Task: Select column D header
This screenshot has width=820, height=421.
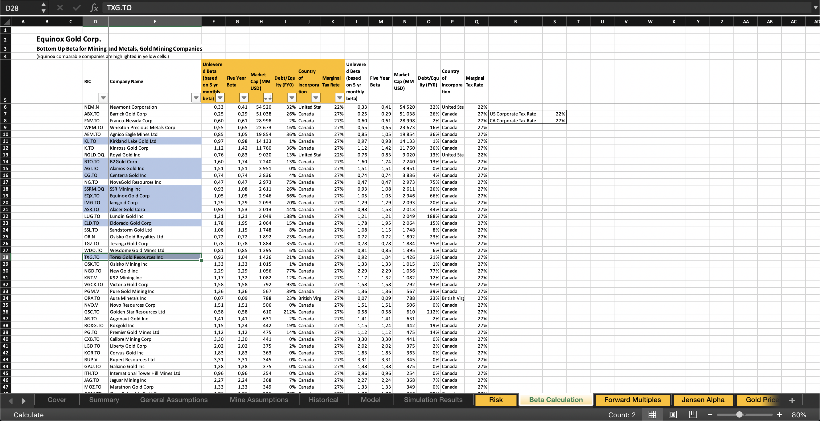Action: 95,22
